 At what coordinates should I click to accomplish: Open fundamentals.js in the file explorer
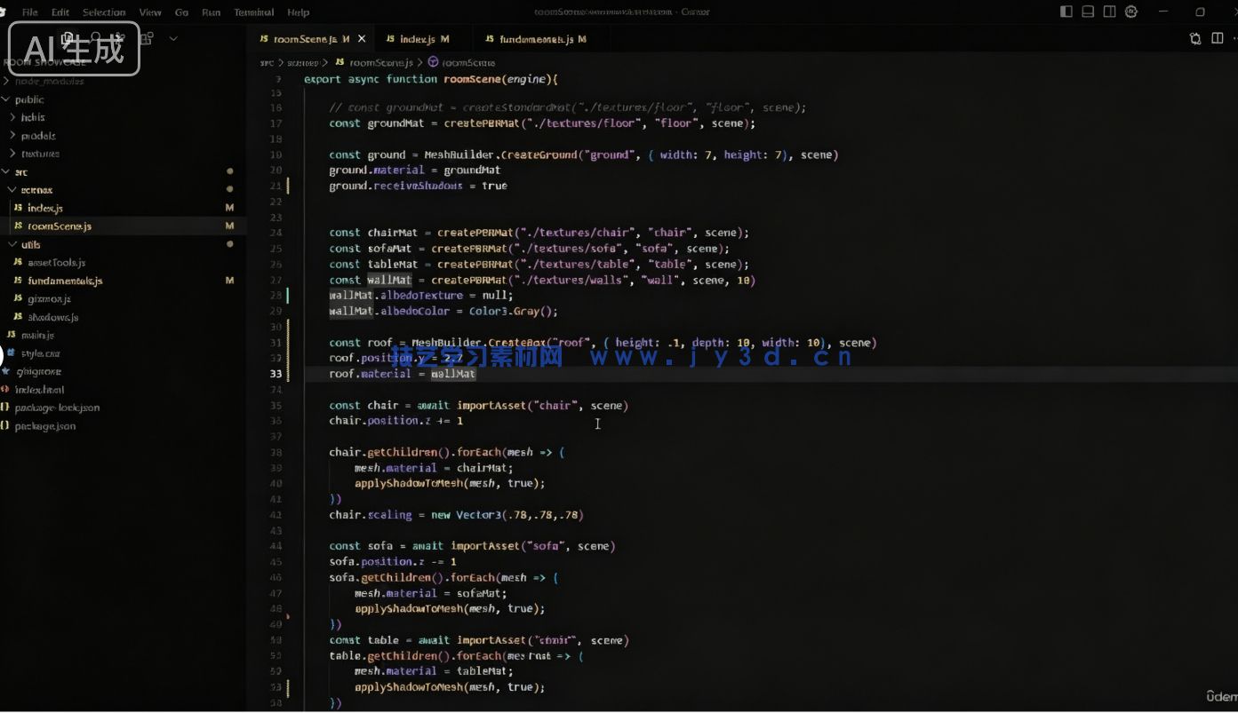65,281
